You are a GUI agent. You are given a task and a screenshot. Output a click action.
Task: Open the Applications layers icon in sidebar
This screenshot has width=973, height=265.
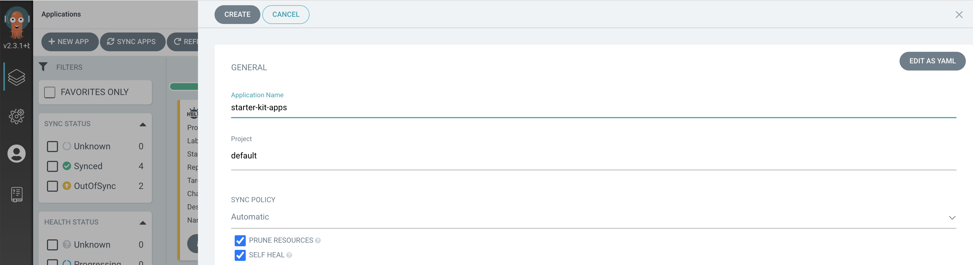tap(17, 77)
